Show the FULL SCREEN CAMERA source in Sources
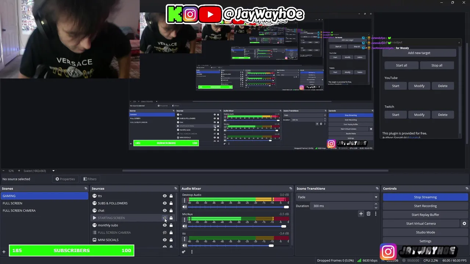The image size is (470, 264). [x=164, y=232]
